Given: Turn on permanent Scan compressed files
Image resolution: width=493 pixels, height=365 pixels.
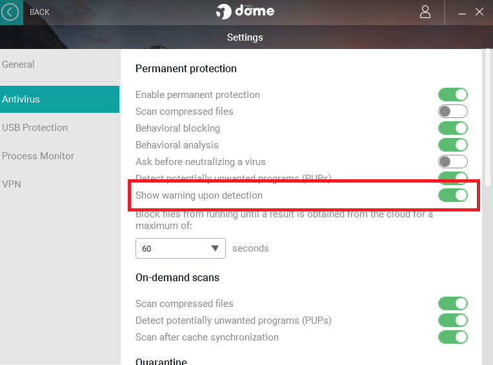Looking at the screenshot, I should tap(452, 112).
